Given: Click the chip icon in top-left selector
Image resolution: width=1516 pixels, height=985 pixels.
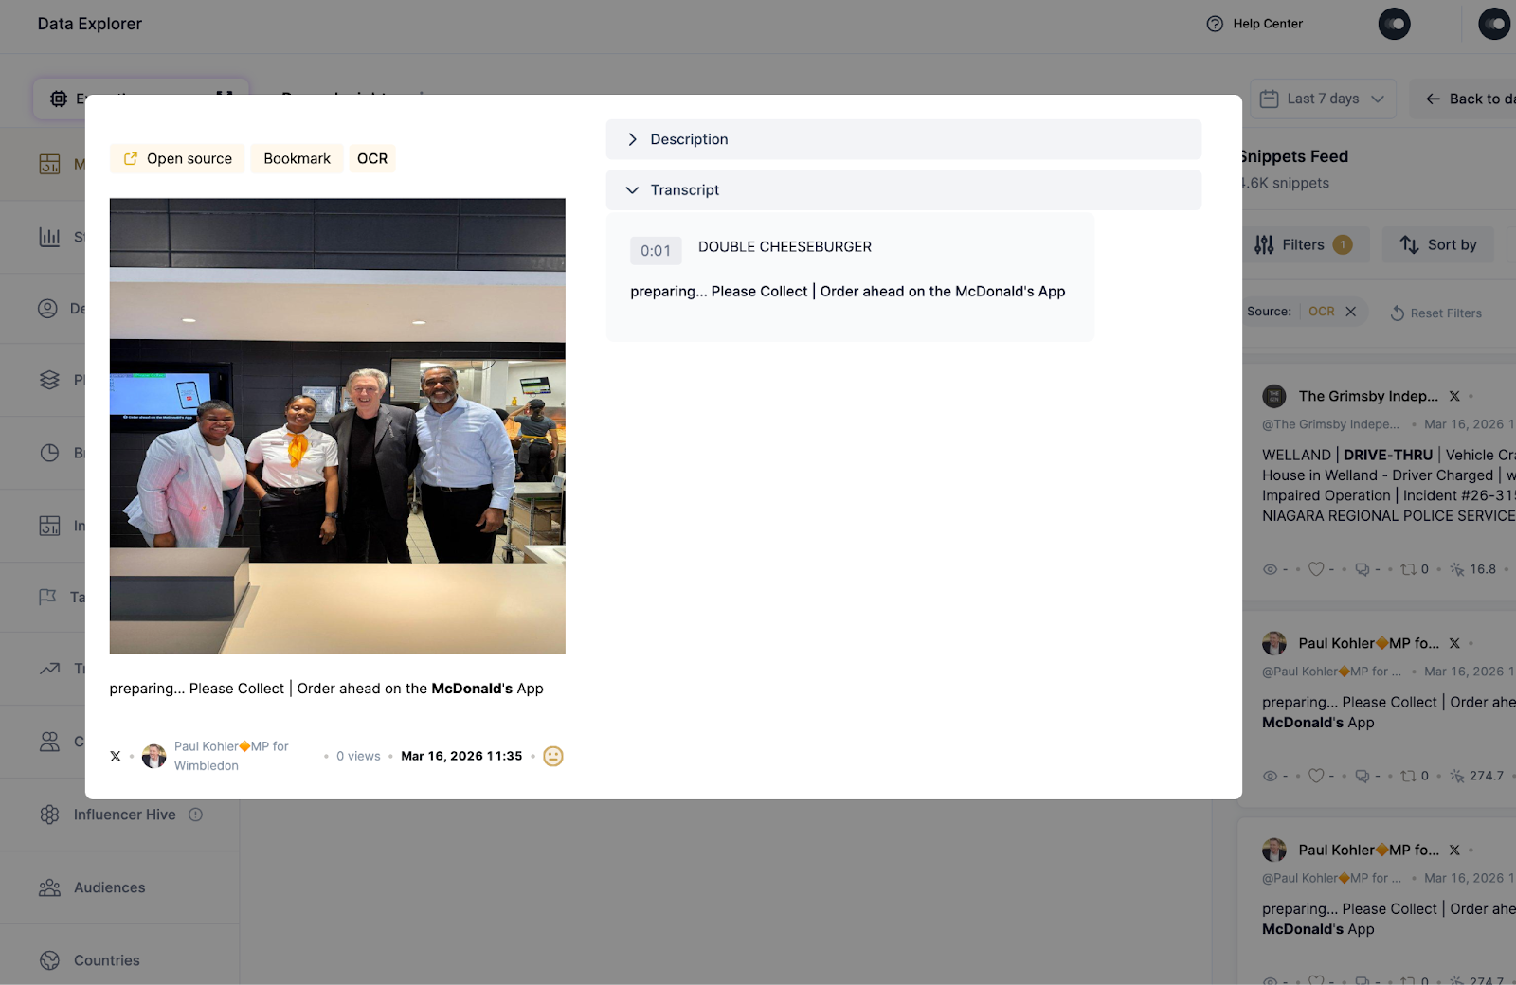Looking at the screenshot, I should [59, 98].
